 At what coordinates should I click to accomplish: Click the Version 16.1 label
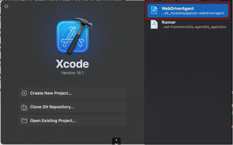[72, 73]
